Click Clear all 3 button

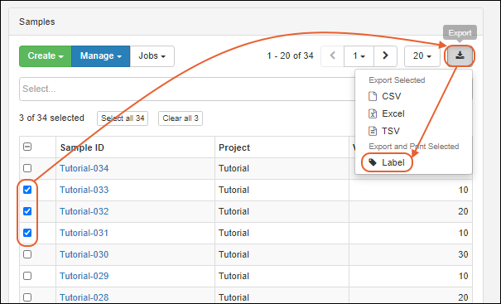click(x=181, y=118)
